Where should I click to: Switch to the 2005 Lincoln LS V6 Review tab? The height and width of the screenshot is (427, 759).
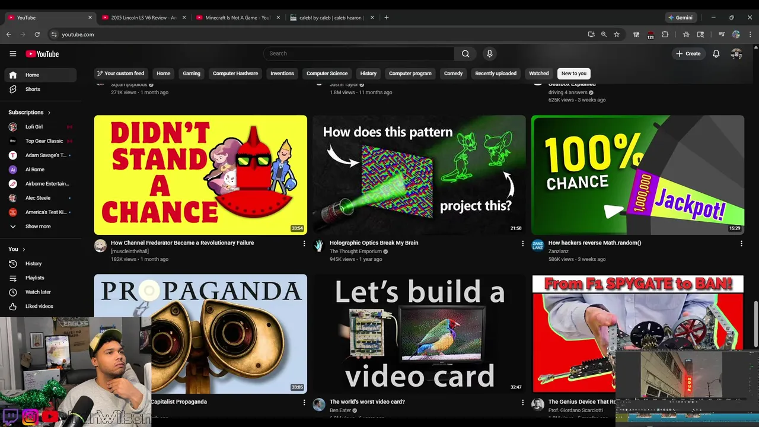tap(142, 18)
